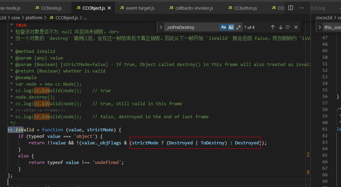The width and height of the screenshot is (341, 187).
Task: Toggle Match Whole Word option
Action: coord(231,27)
